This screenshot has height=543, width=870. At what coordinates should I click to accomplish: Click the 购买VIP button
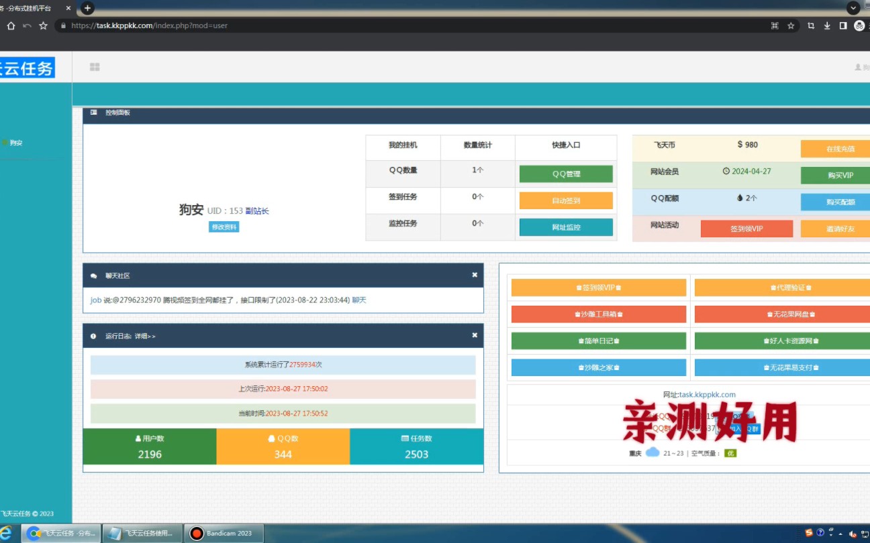pyautogui.click(x=836, y=176)
